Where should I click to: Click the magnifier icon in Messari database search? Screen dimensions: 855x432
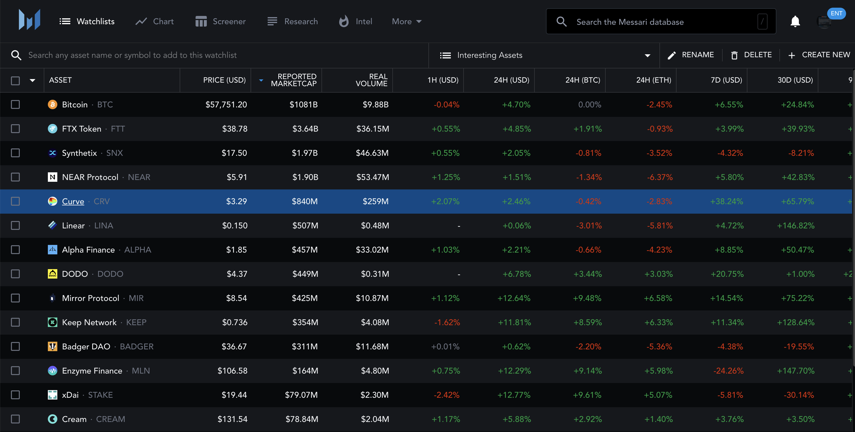(561, 22)
